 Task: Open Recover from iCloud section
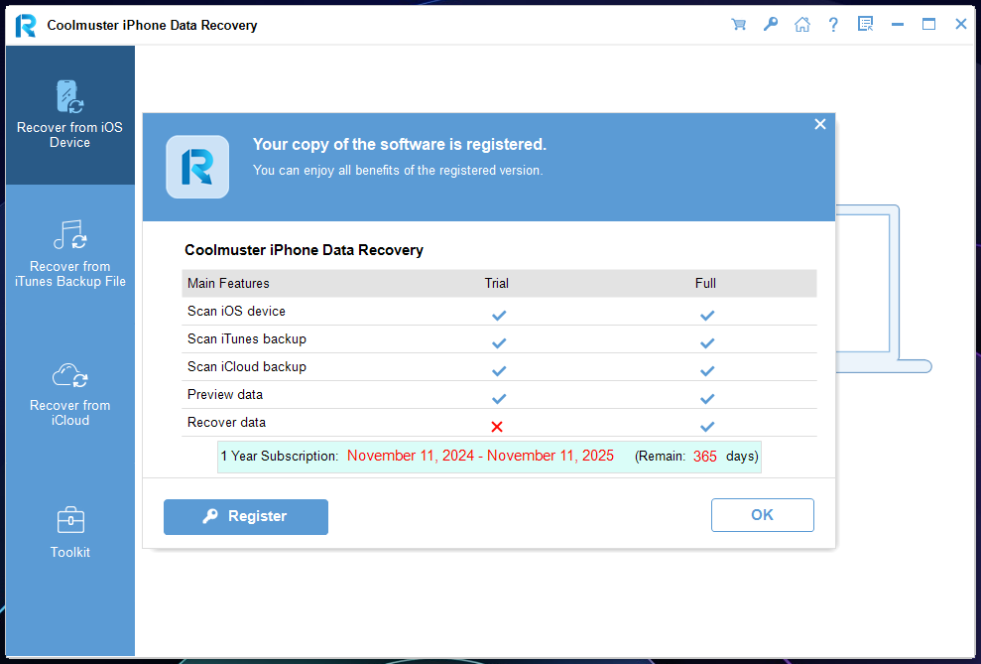coord(69,393)
